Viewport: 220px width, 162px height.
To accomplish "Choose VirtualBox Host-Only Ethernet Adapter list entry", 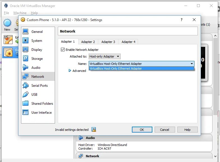I will (141, 69).
